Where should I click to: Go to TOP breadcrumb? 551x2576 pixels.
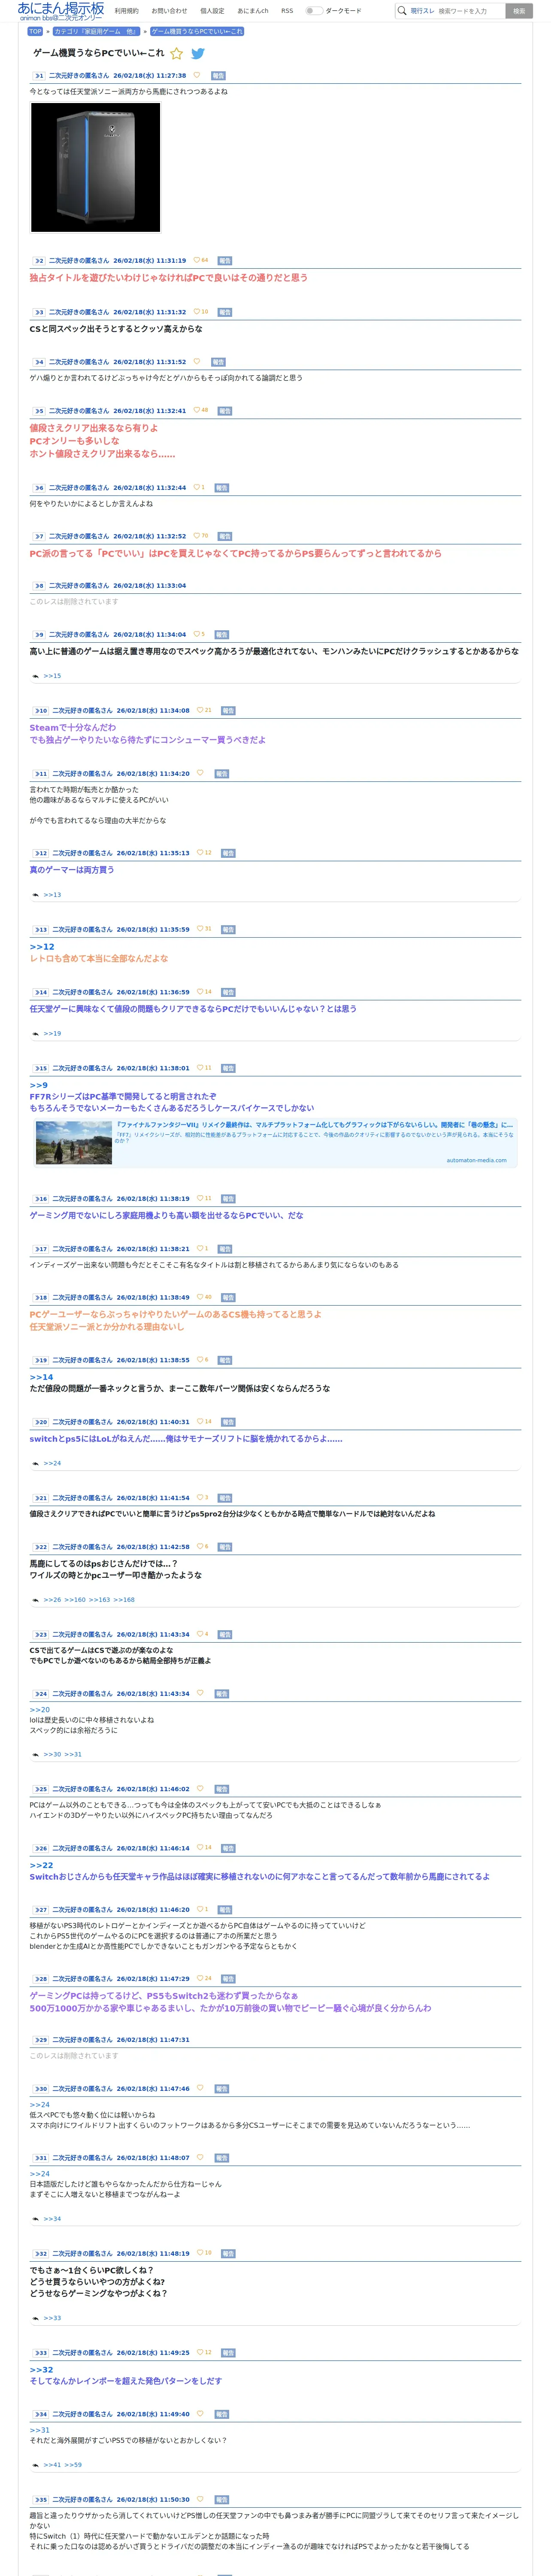[35, 31]
